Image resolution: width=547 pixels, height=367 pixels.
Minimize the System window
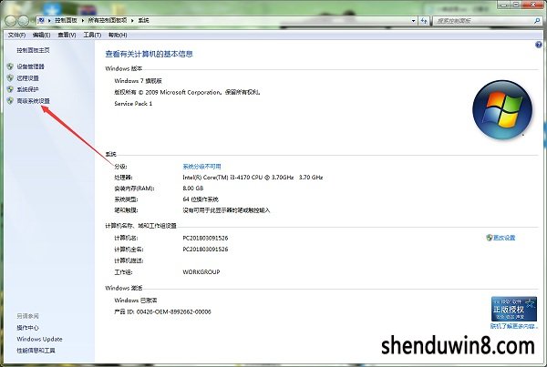(503, 5)
